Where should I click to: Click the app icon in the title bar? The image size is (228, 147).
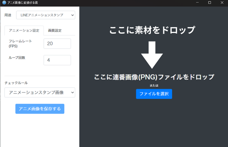(x=4, y=3)
